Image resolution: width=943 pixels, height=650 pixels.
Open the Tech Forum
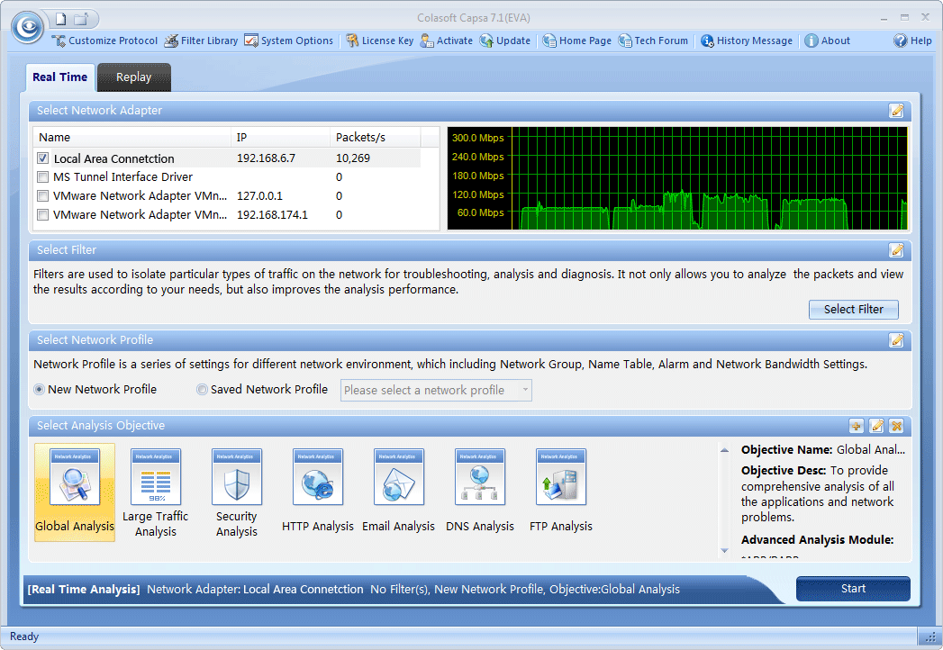[x=653, y=41]
